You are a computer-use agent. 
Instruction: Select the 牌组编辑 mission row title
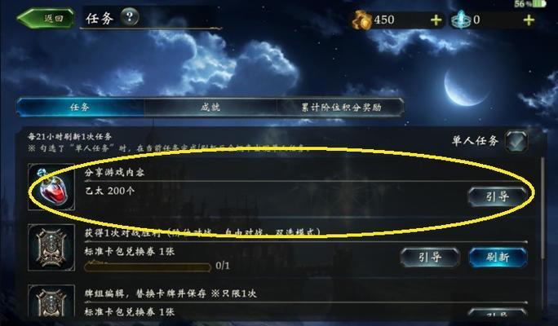(170, 293)
